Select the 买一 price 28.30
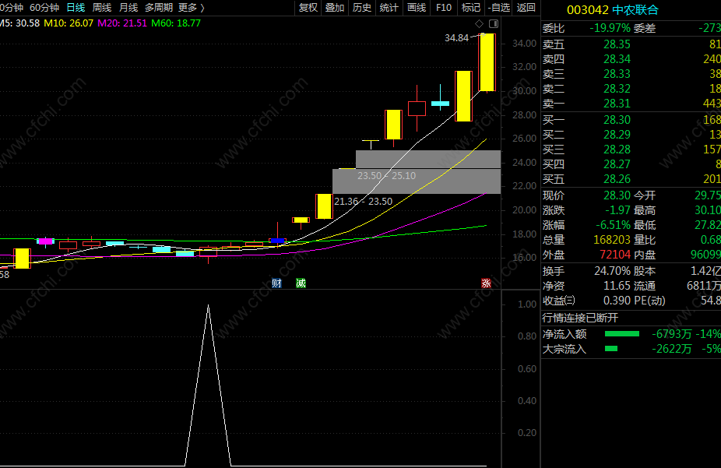Image resolution: width=721 pixels, height=468 pixels. (617, 120)
